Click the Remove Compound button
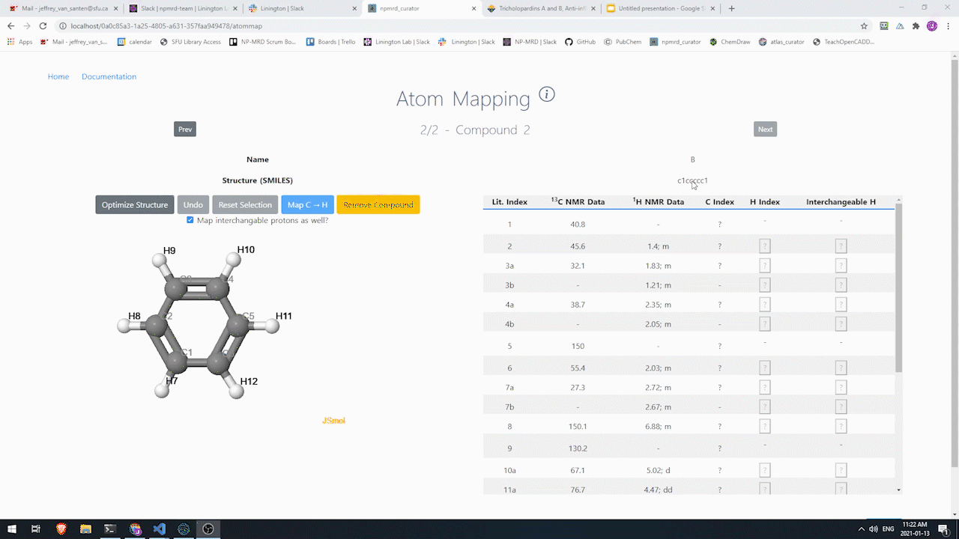The image size is (959, 539). click(378, 204)
